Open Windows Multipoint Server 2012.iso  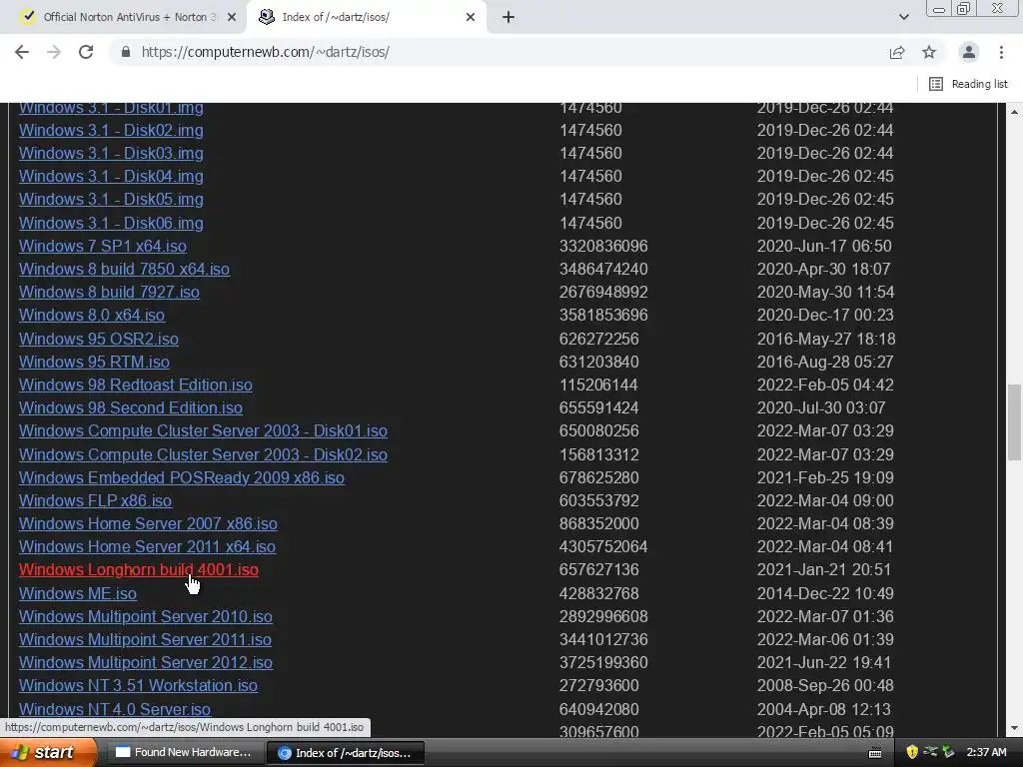146,663
